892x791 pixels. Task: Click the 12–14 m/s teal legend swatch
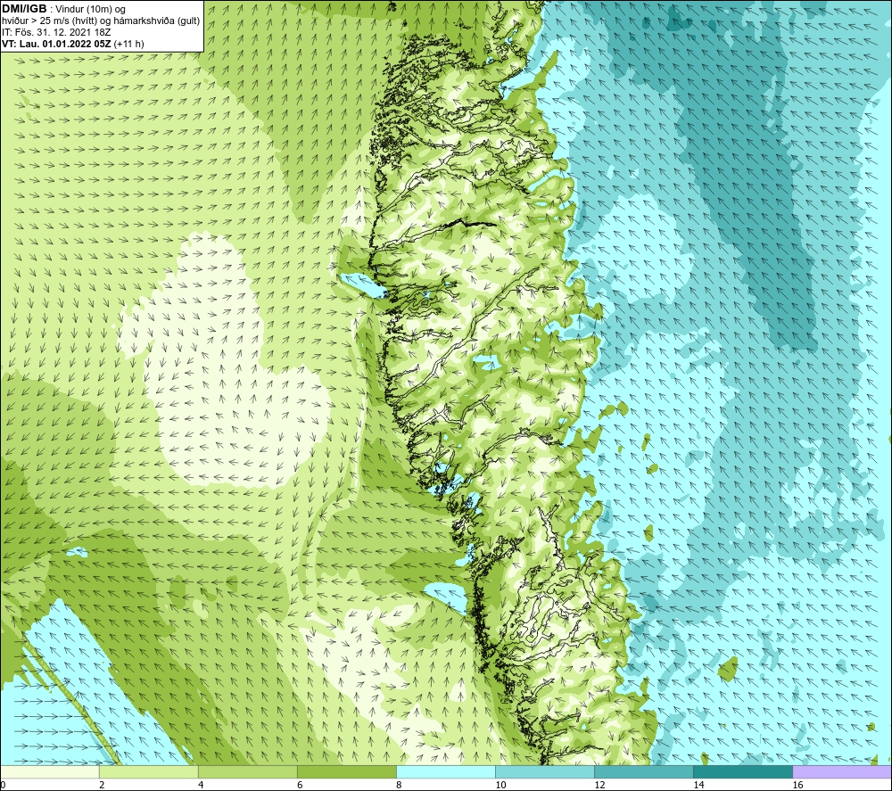click(x=644, y=771)
